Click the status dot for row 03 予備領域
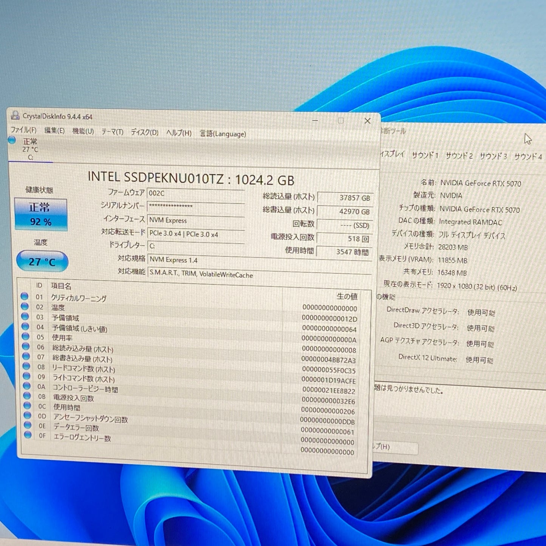 click(x=25, y=316)
